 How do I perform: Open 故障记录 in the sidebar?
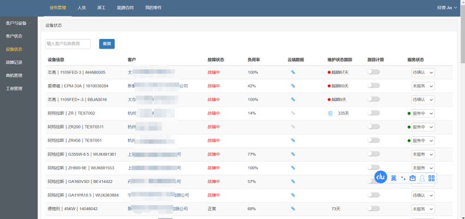pos(14,63)
